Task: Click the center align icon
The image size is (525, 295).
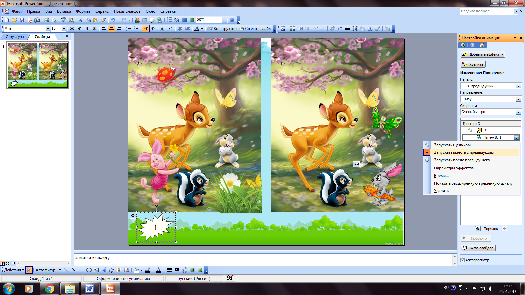Action: [112, 29]
